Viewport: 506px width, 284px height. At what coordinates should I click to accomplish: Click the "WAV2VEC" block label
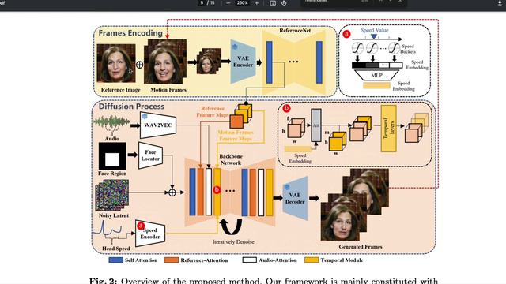(158, 125)
